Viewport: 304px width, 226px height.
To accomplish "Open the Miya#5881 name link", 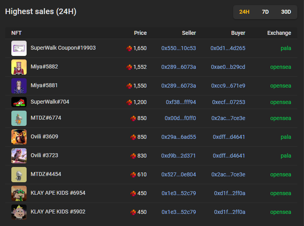I will 44,86.
